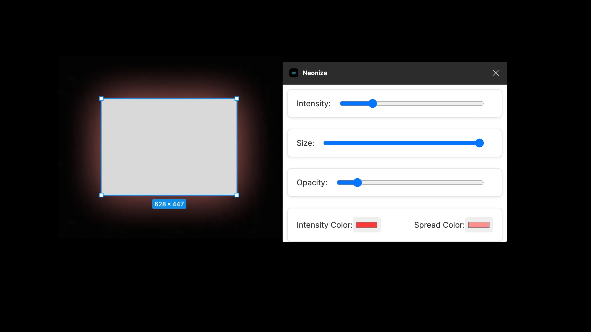This screenshot has width=591, height=332.
Task: Click the Intensity Color label text
Action: (324, 225)
